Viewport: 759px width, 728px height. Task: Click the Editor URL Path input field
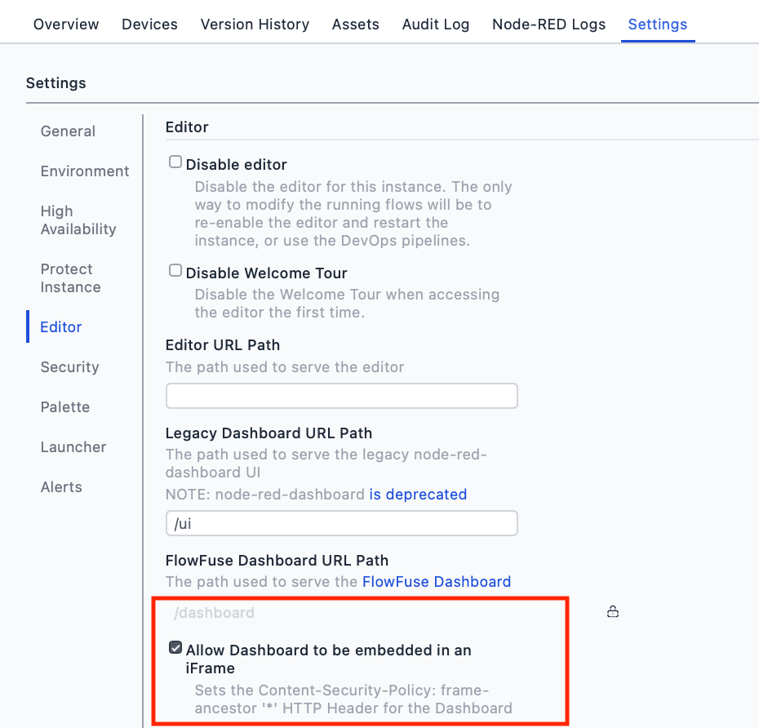341,395
